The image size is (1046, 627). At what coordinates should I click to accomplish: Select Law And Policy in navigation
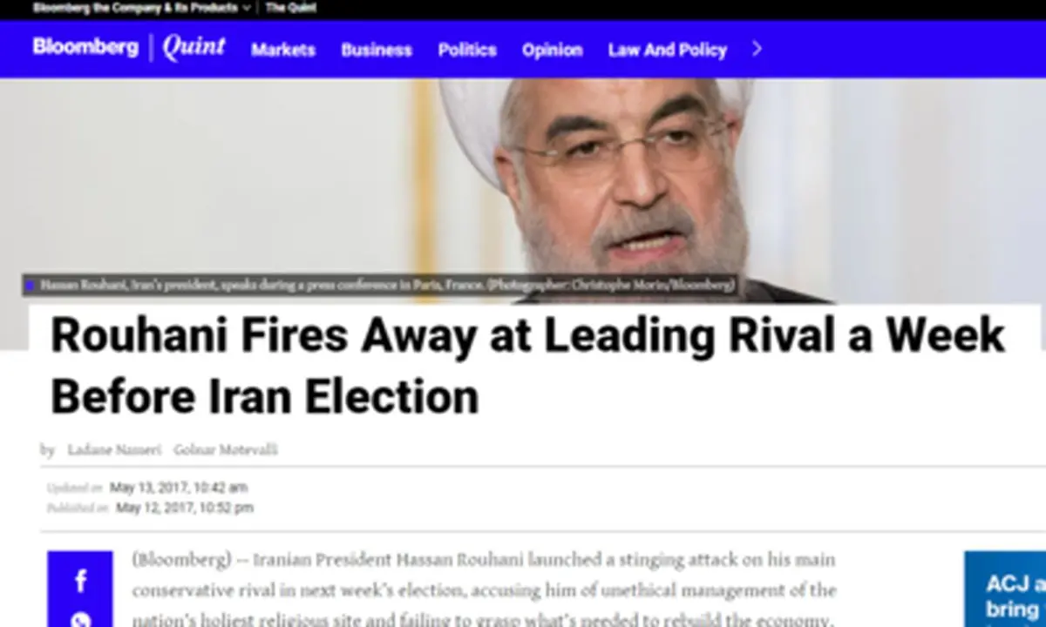[x=668, y=50]
